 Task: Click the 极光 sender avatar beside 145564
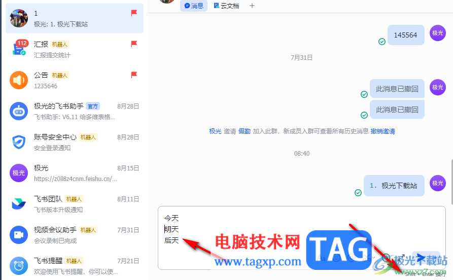tap(438, 33)
